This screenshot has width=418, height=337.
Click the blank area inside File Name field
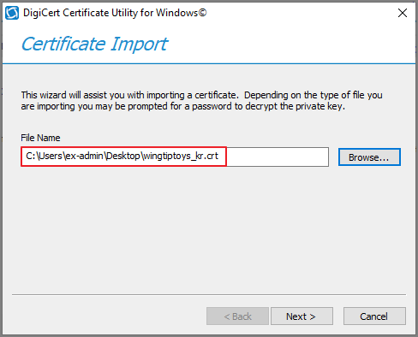pyautogui.click(x=277, y=157)
